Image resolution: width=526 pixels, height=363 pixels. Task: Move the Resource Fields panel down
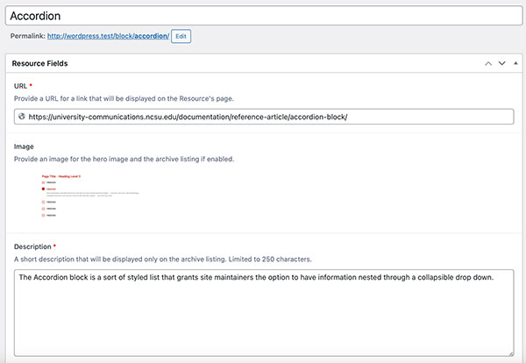[x=501, y=63]
